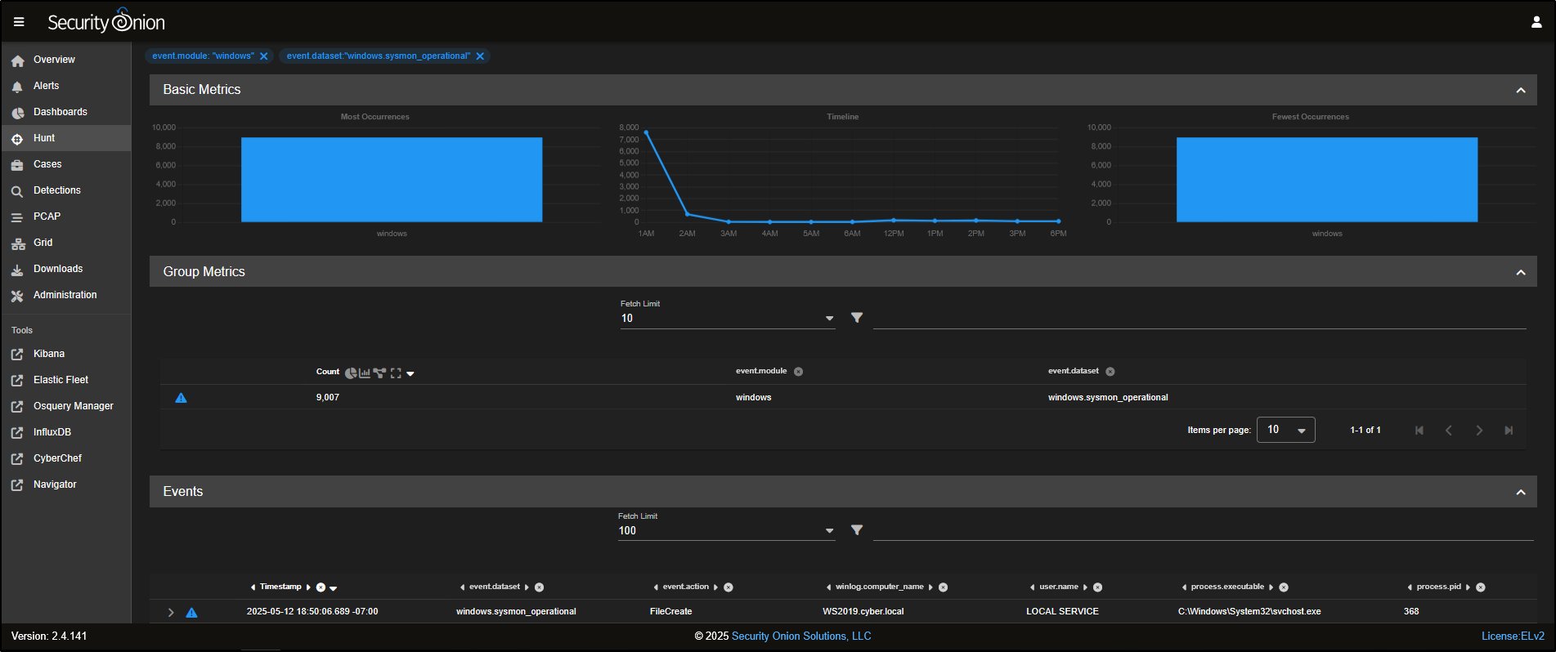Remove the event.module "windows" filter chip
Viewport: 1556px width, 652px height.
pyautogui.click(x=264, y=56)
